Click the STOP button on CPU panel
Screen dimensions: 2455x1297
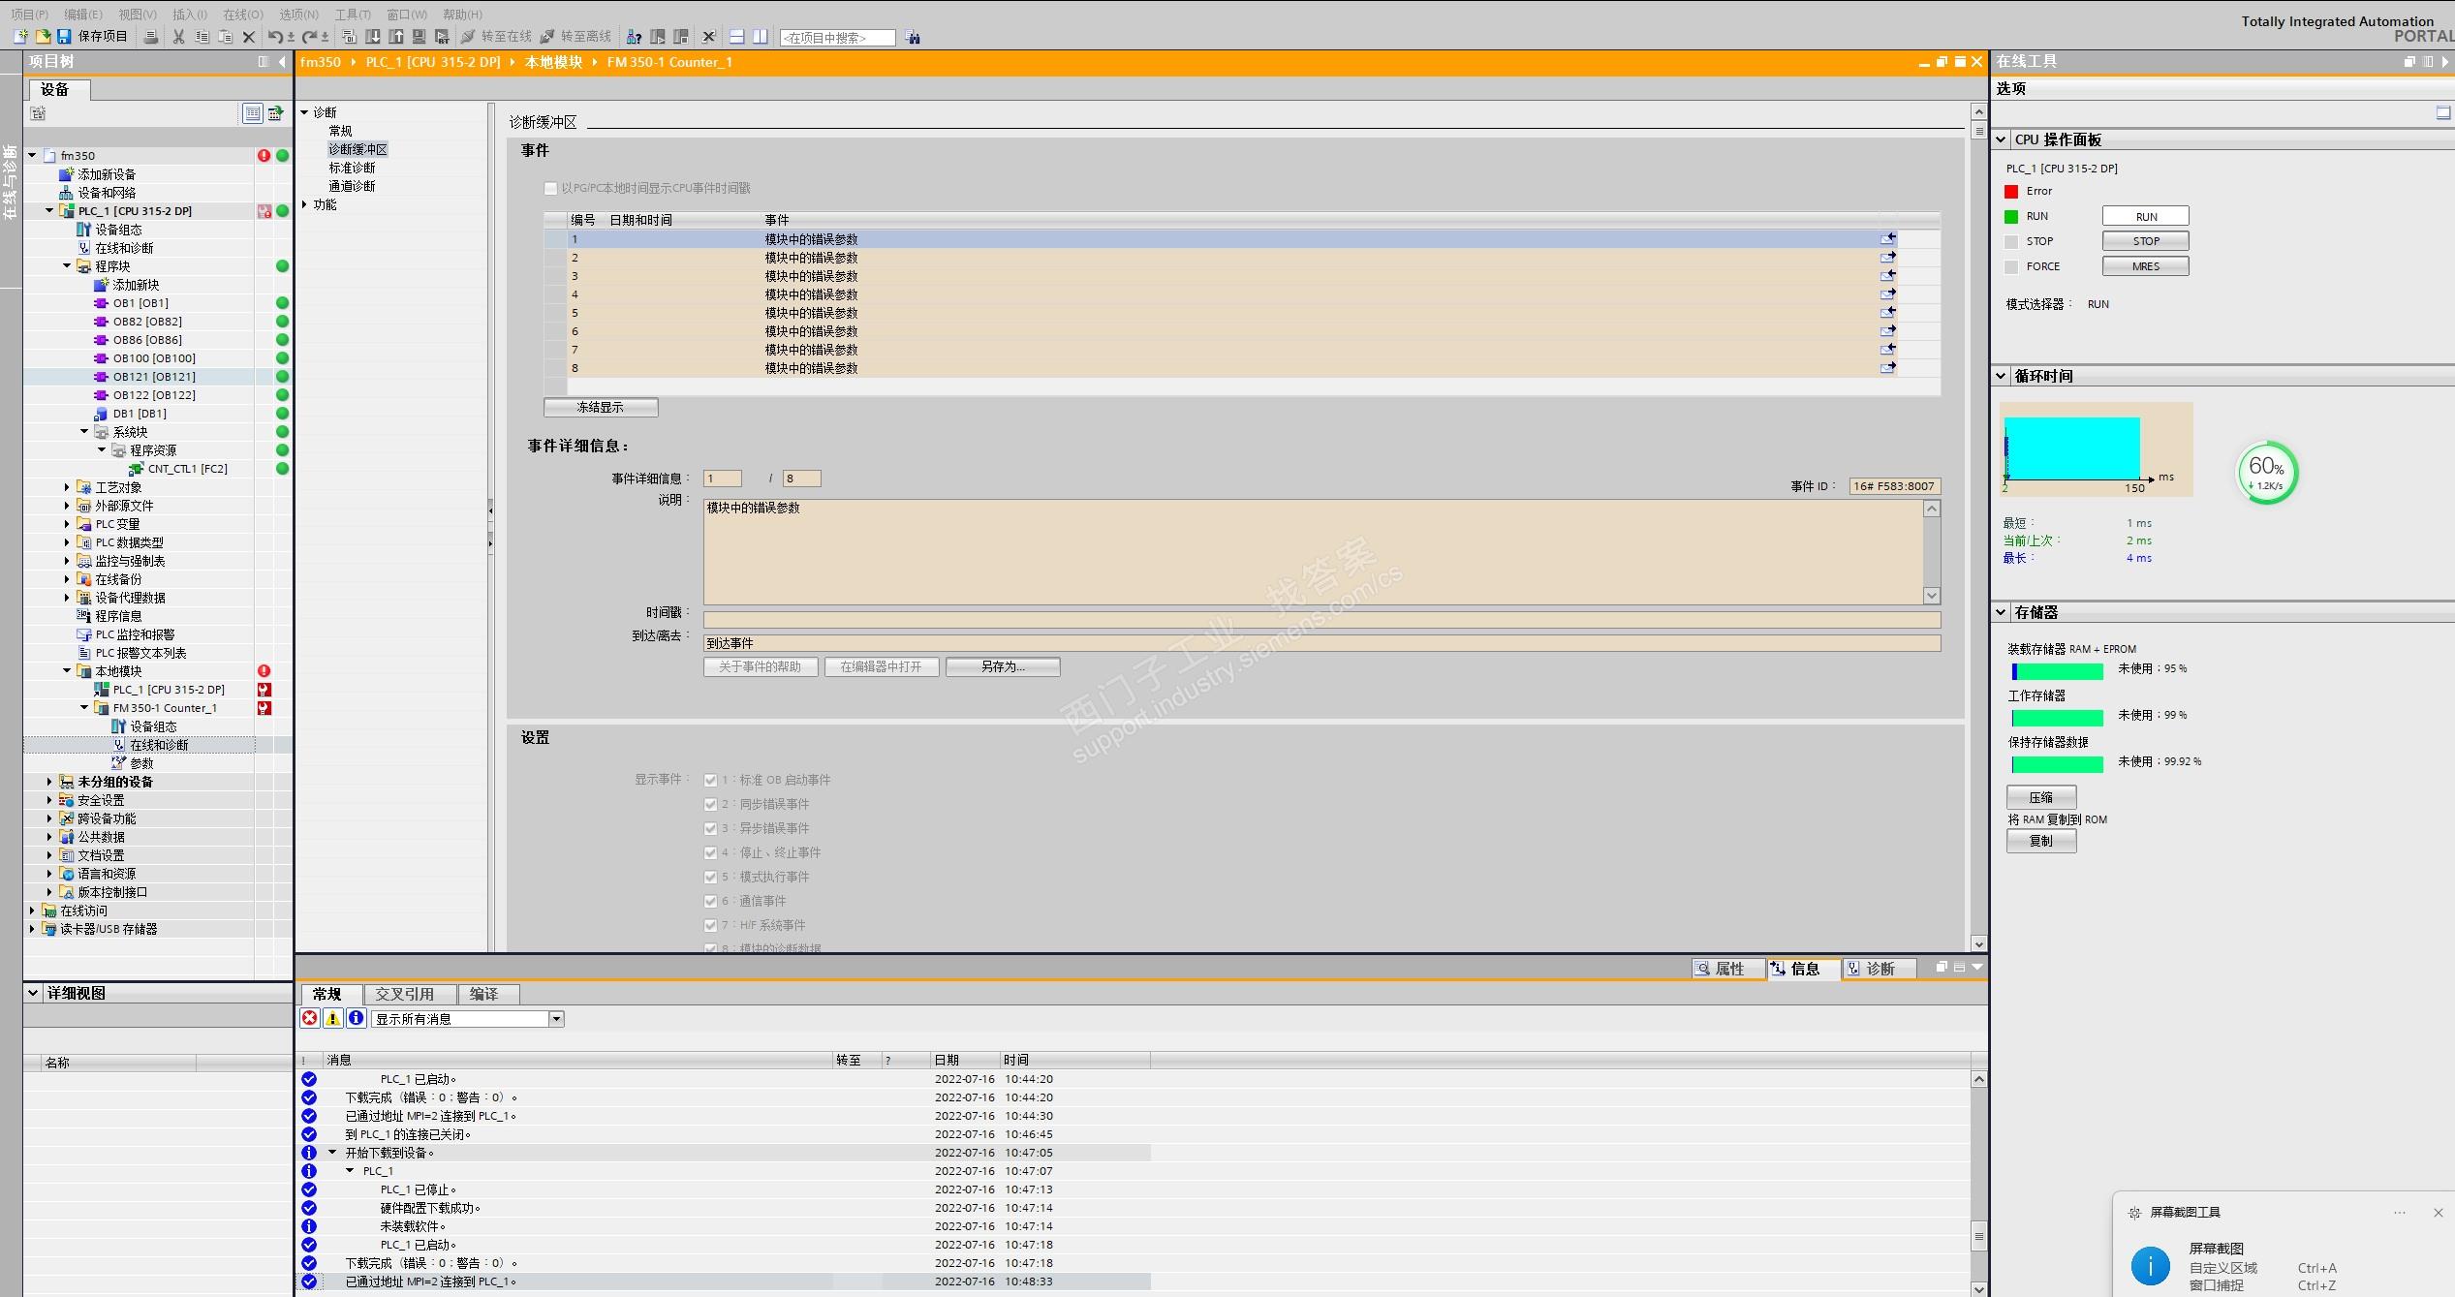tap(2145, 241)
